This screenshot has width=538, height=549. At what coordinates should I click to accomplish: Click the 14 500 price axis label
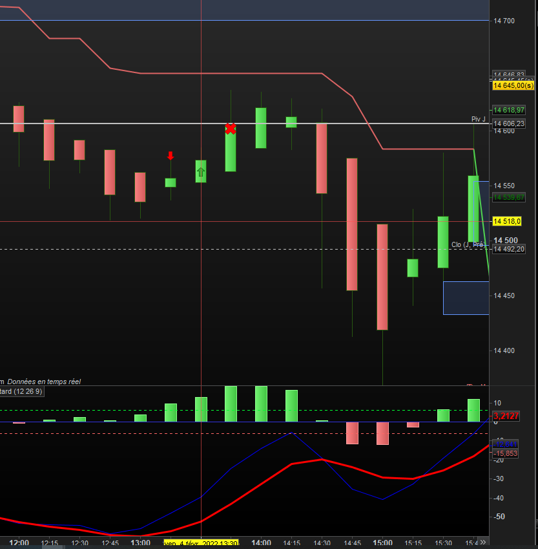506,241
